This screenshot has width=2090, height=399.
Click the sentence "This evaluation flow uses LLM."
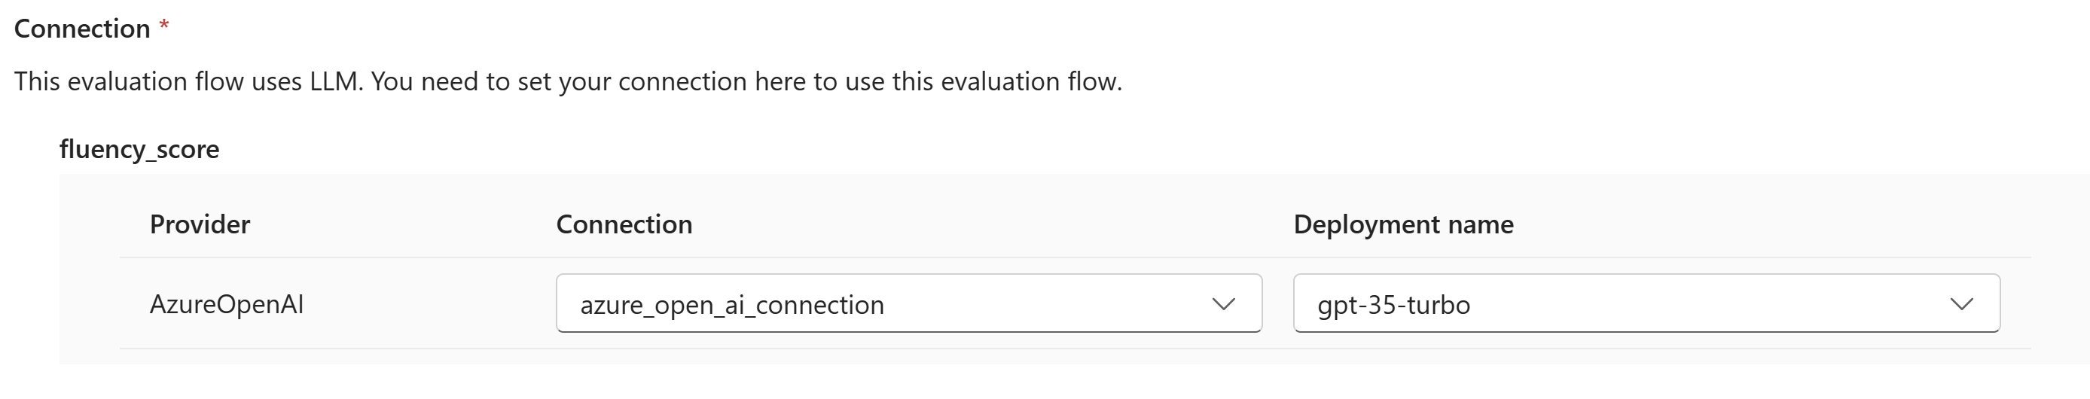pyautogui.click(x=188, y=82)
